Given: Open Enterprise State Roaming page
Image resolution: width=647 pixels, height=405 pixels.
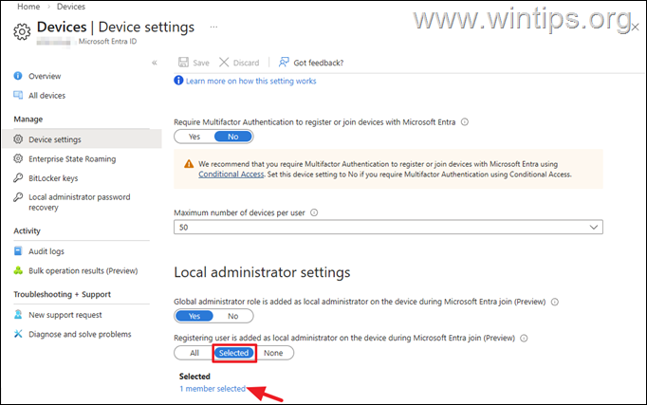Looking at the screenshot, I should pyautogui.click(x=72, y=159).
